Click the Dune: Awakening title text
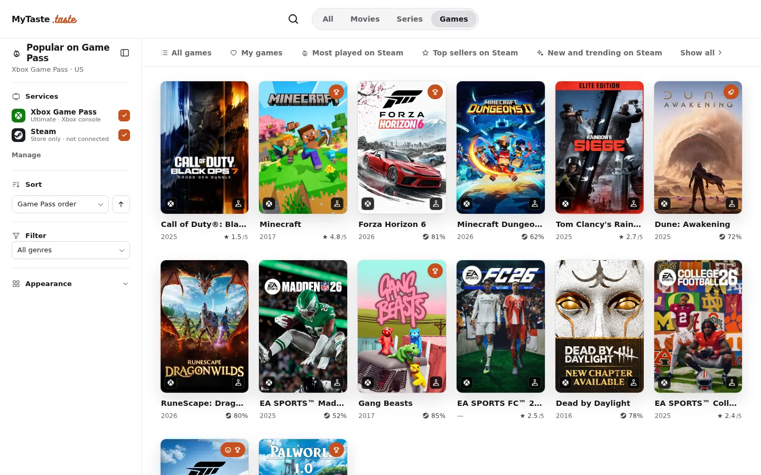Screen dimensions: 761x475 click(692, 224)
